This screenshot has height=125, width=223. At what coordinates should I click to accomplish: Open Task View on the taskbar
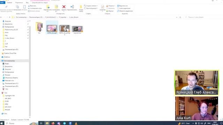point(41,123)
